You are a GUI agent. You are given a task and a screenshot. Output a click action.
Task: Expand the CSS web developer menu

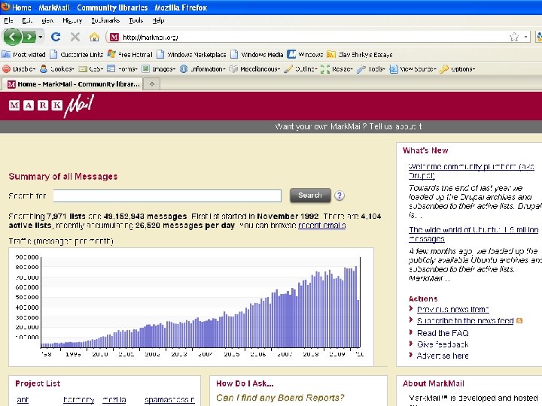click(x=90, y=69)
